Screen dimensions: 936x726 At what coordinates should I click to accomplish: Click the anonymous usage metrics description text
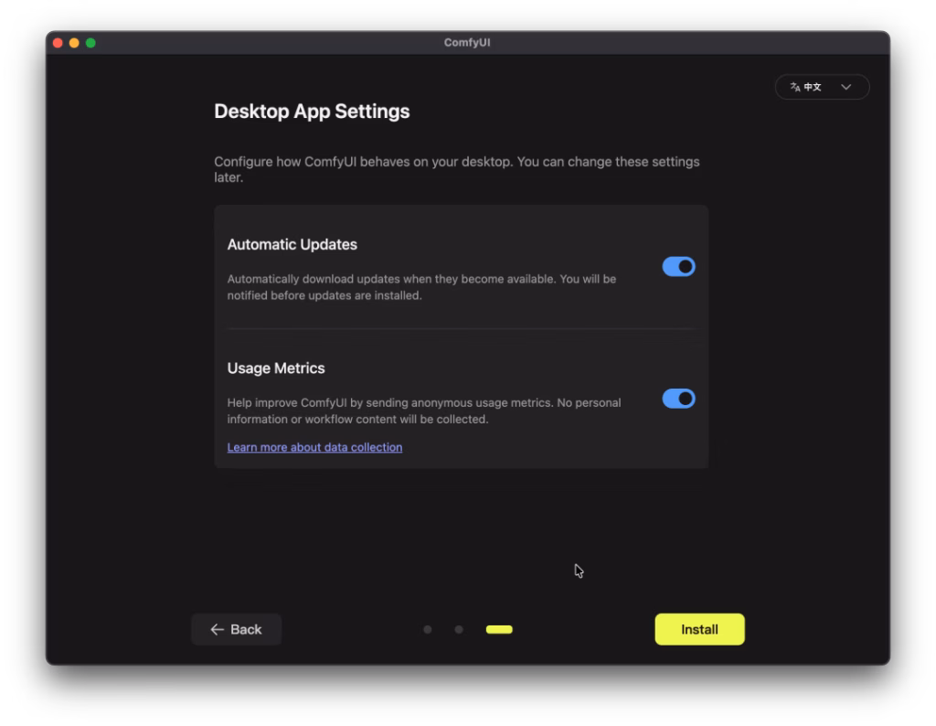[423, 411]
